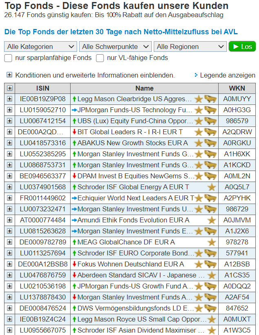Expand row DE0008476524 details
This screenshot has height=335, width=259.
(x=10, y=308)
